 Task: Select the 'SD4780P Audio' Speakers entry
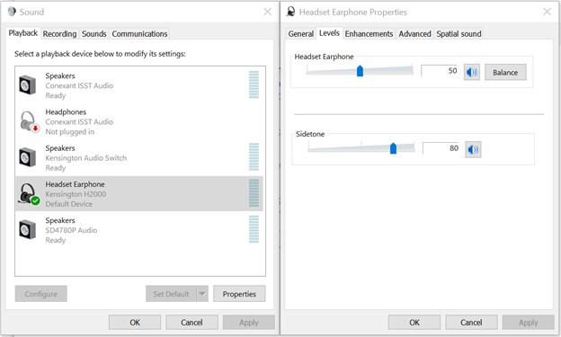click(139, 230)
